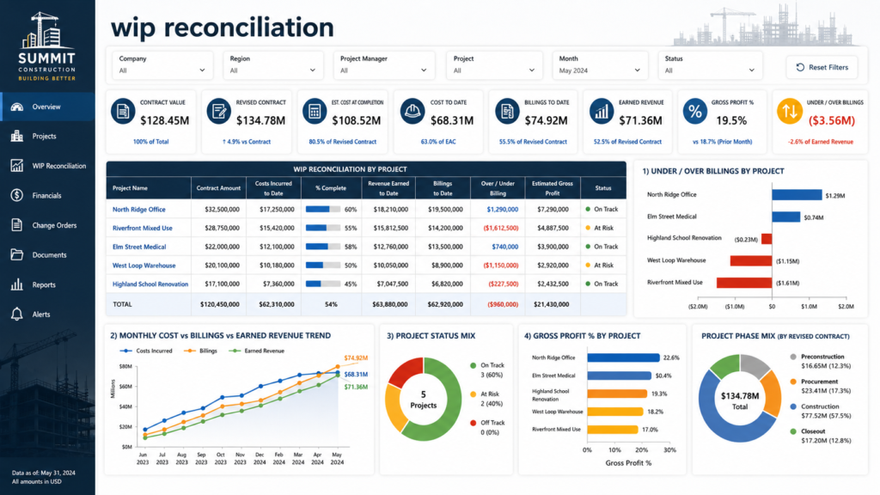Screen dimensions: 880x495
Task: Open the Company filter dropdown
Action: point(162,65)
